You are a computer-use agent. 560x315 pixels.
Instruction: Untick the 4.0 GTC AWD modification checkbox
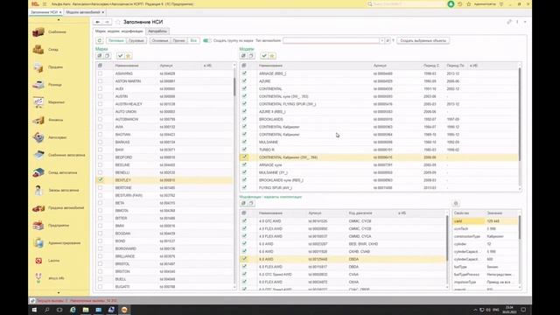pos(244,221)
